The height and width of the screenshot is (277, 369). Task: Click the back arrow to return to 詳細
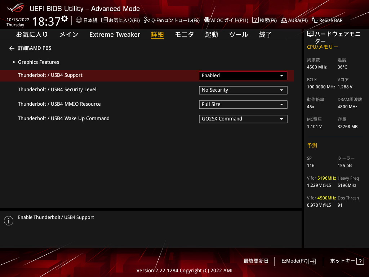12,48
